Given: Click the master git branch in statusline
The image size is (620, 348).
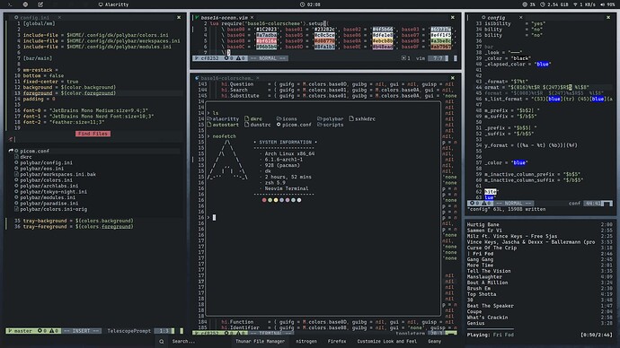Looking at the screenshot, I should coord(20,331).
